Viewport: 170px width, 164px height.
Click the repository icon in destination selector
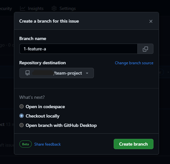(28, 73)
